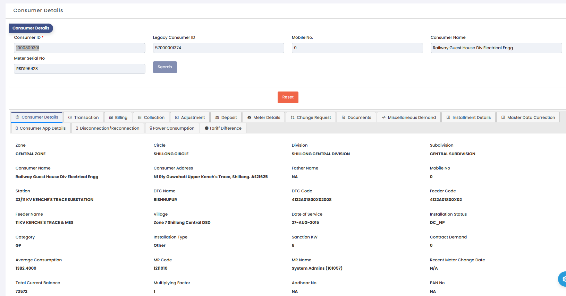Click Total Current Balance value 73572
Screen dimensions: 566x296
click(22, 291)
